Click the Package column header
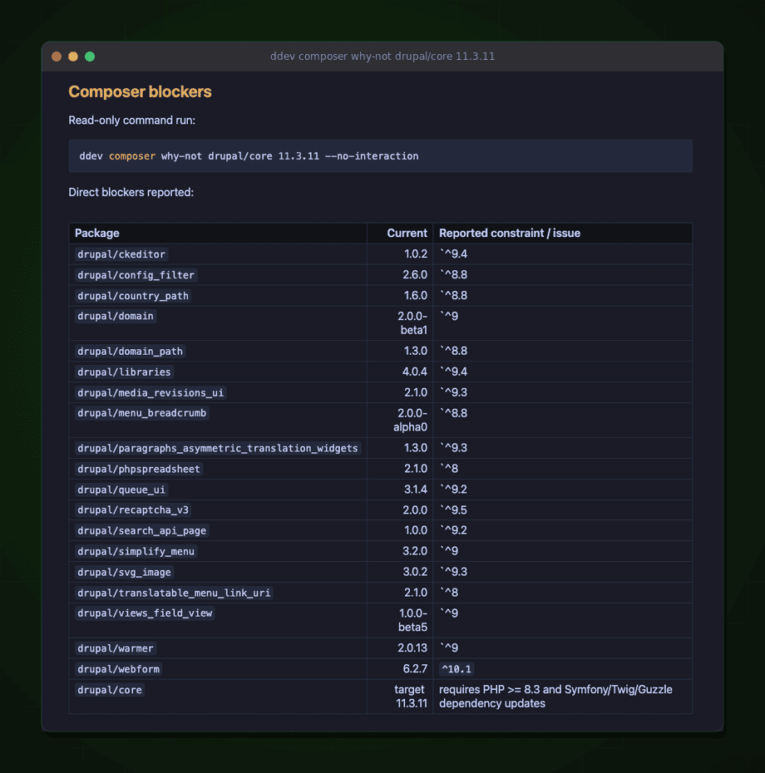765x773 pixels. point(97,234)
